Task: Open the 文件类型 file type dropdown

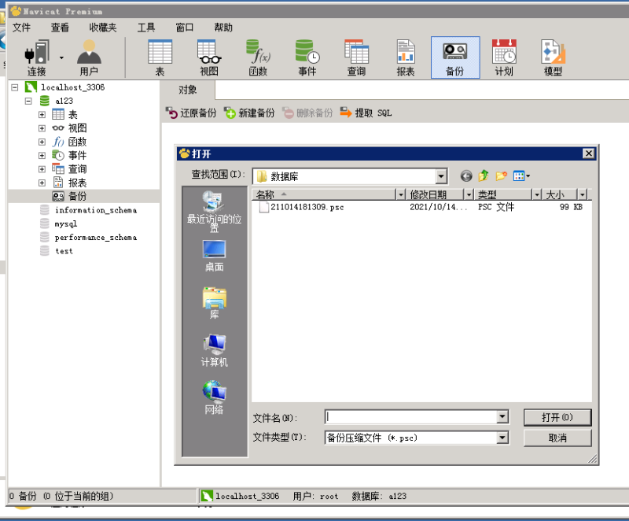Action: [x=502, y=438]
